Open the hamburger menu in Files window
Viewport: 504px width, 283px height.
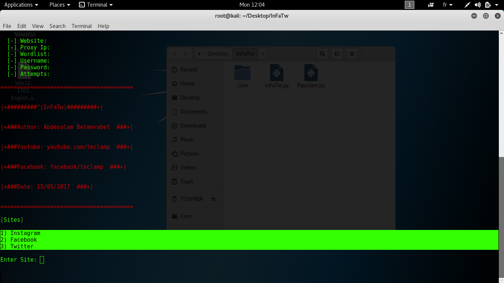pyautogui.click(x=352, y=54)
